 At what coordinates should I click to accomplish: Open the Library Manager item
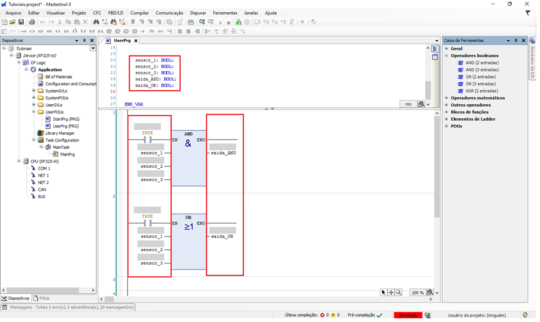click(x=59, y=133)
